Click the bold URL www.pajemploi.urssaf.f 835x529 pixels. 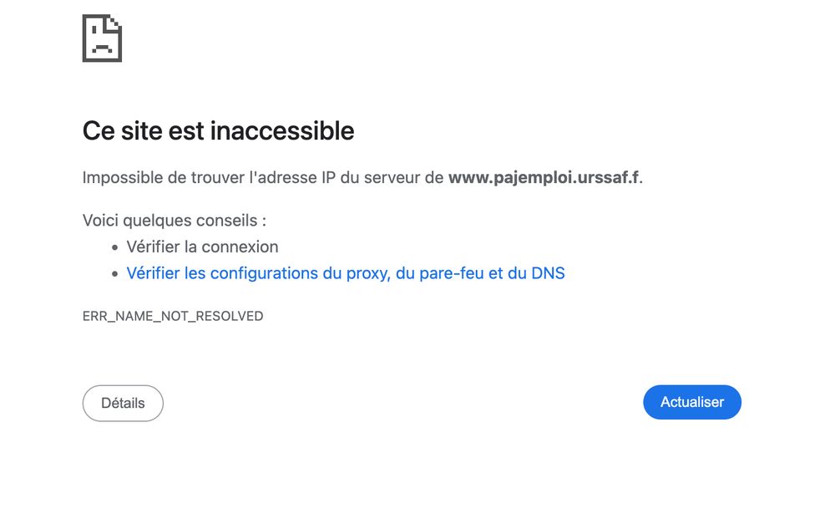(543, 177)
